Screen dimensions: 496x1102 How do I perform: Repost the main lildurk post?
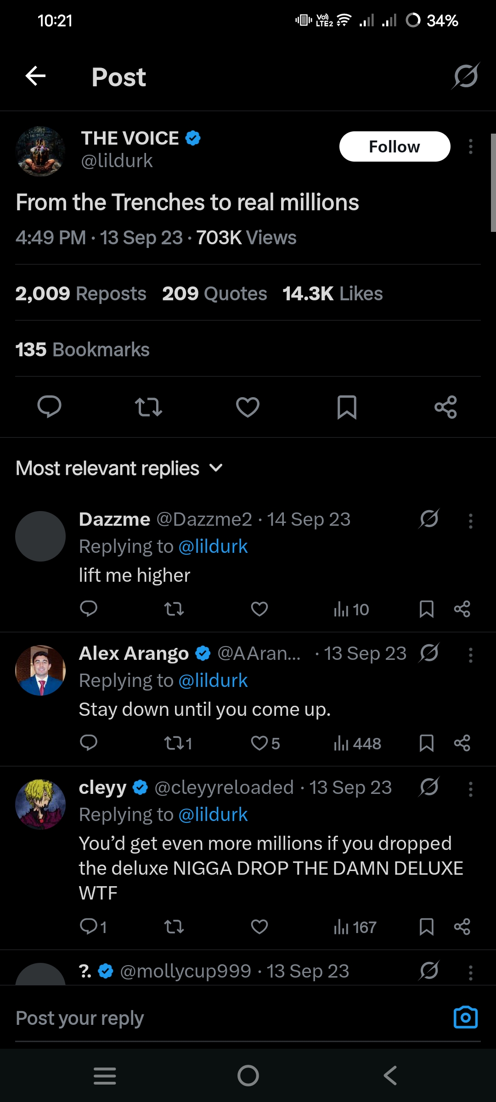(x=148, y=407)
